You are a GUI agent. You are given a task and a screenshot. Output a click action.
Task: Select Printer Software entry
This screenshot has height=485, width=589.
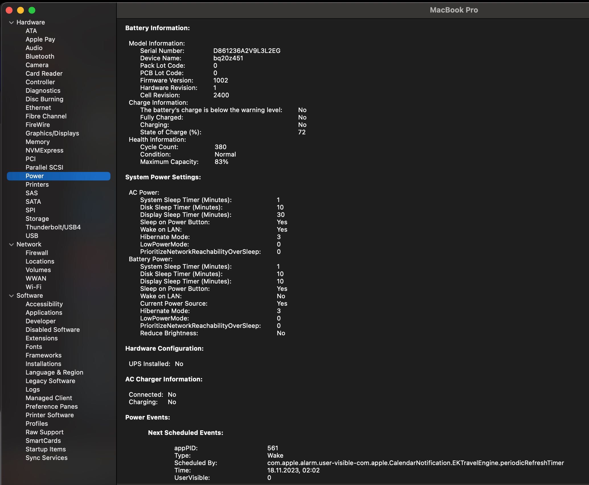[50, 415]
